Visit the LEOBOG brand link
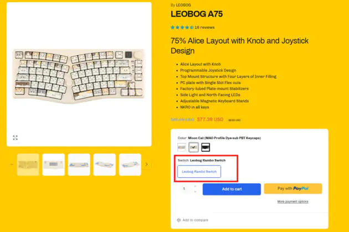The image size is (349, 232). tap(183, 5)
